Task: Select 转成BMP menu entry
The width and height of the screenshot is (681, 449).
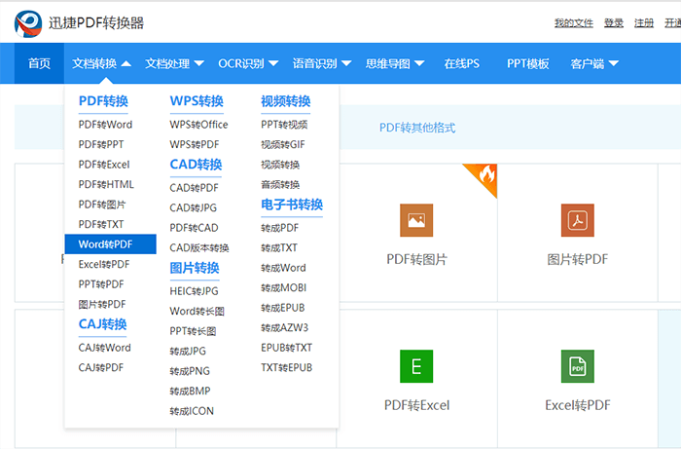Action: tap(190, 392)
